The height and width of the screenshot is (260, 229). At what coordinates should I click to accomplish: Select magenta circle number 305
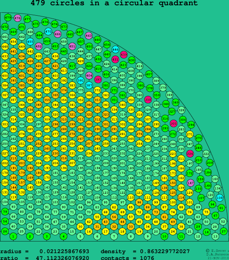click(173, 123)
